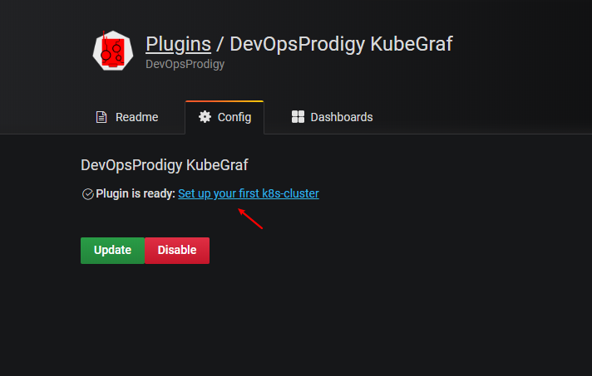This screenshot has width=592, height=376.
Task: Open the Dashboards tab
Action: point(333,117)
